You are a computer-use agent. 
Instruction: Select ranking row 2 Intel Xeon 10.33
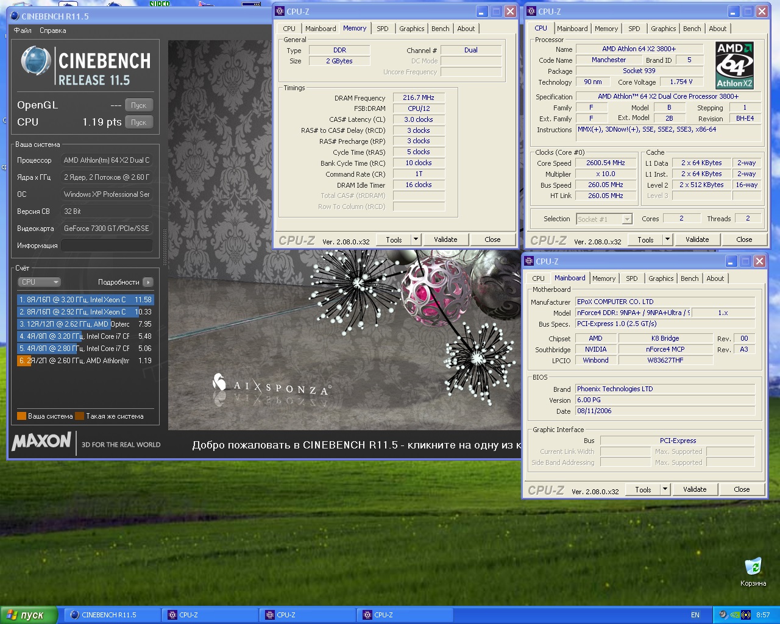tap(85, 312)
